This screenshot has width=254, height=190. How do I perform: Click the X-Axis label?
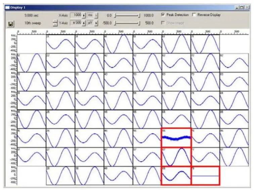coord(63,15)
